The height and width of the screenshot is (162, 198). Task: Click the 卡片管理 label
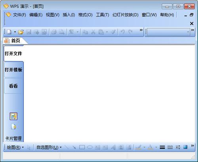point(13,138)
